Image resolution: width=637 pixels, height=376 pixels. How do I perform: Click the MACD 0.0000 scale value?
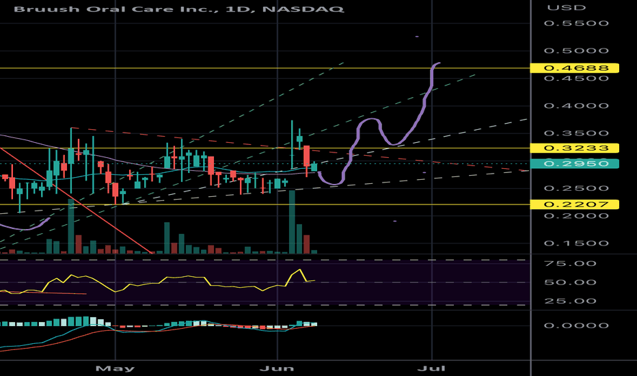click(576, 325)
